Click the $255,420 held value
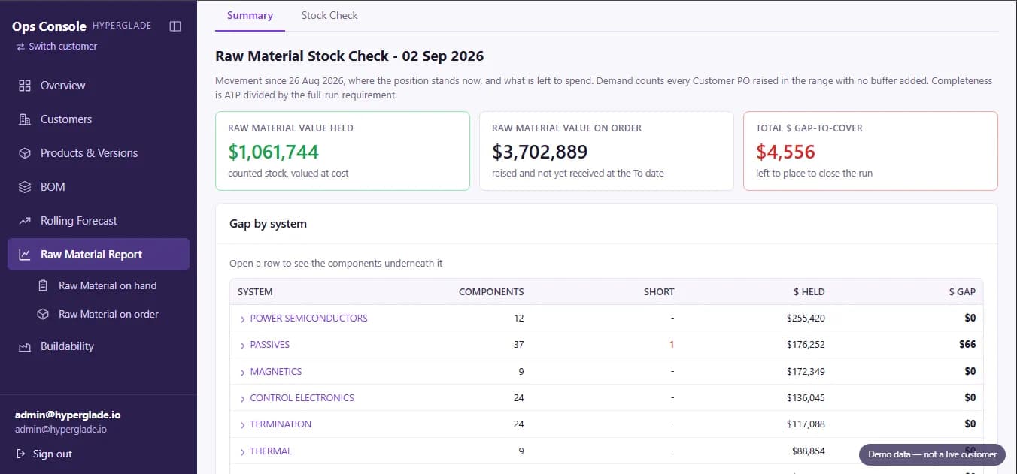The image size is (1017, 474). (806, 319)
